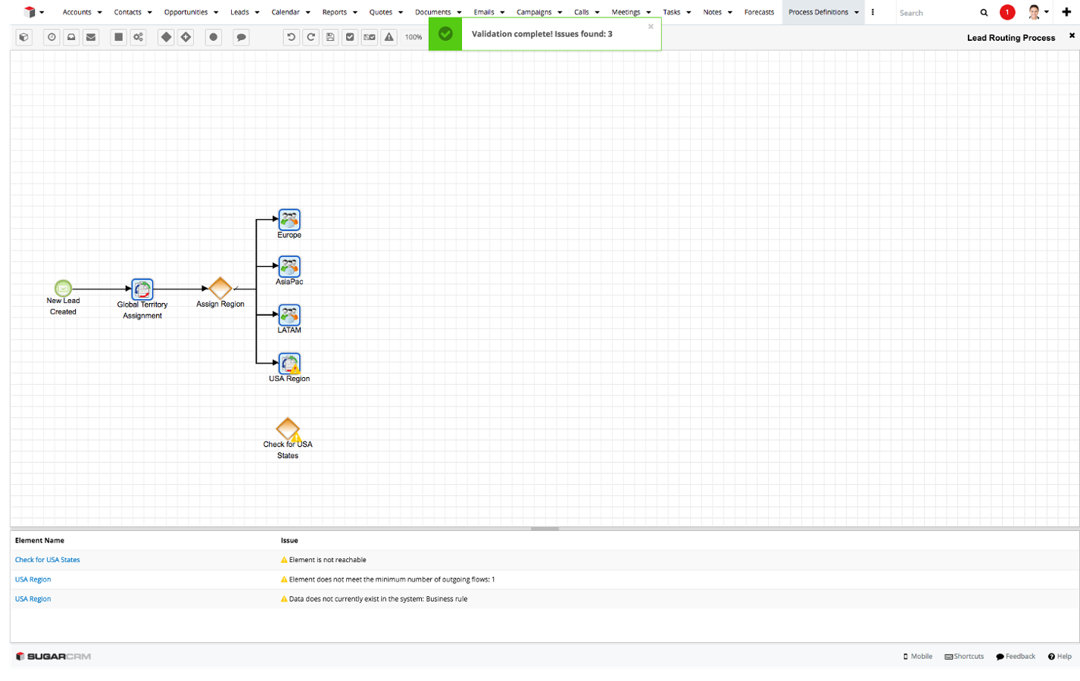The image size is (1080, 681).
Task: Redo the last undone change
Action: [311, 37]
